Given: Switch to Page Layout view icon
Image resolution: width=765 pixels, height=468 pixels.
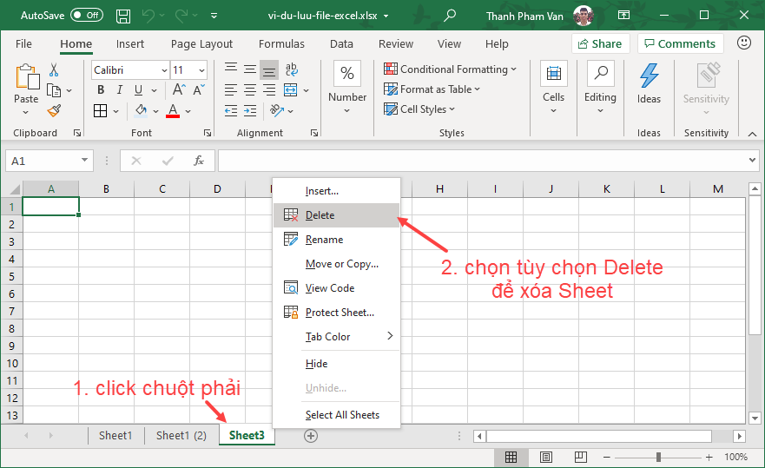Looking at the screenshot, I should click(546, 457).
